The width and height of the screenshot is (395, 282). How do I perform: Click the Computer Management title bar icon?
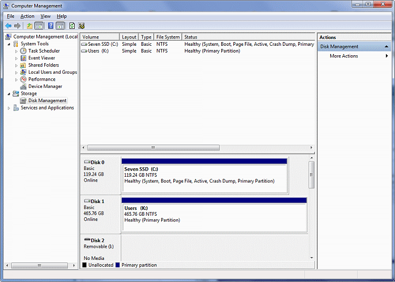pyautogui.click(x=6, y=6)
